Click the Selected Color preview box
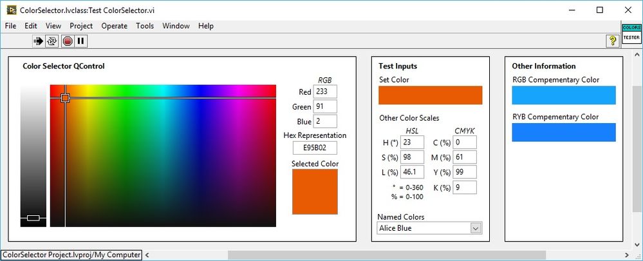 [315, 192]
